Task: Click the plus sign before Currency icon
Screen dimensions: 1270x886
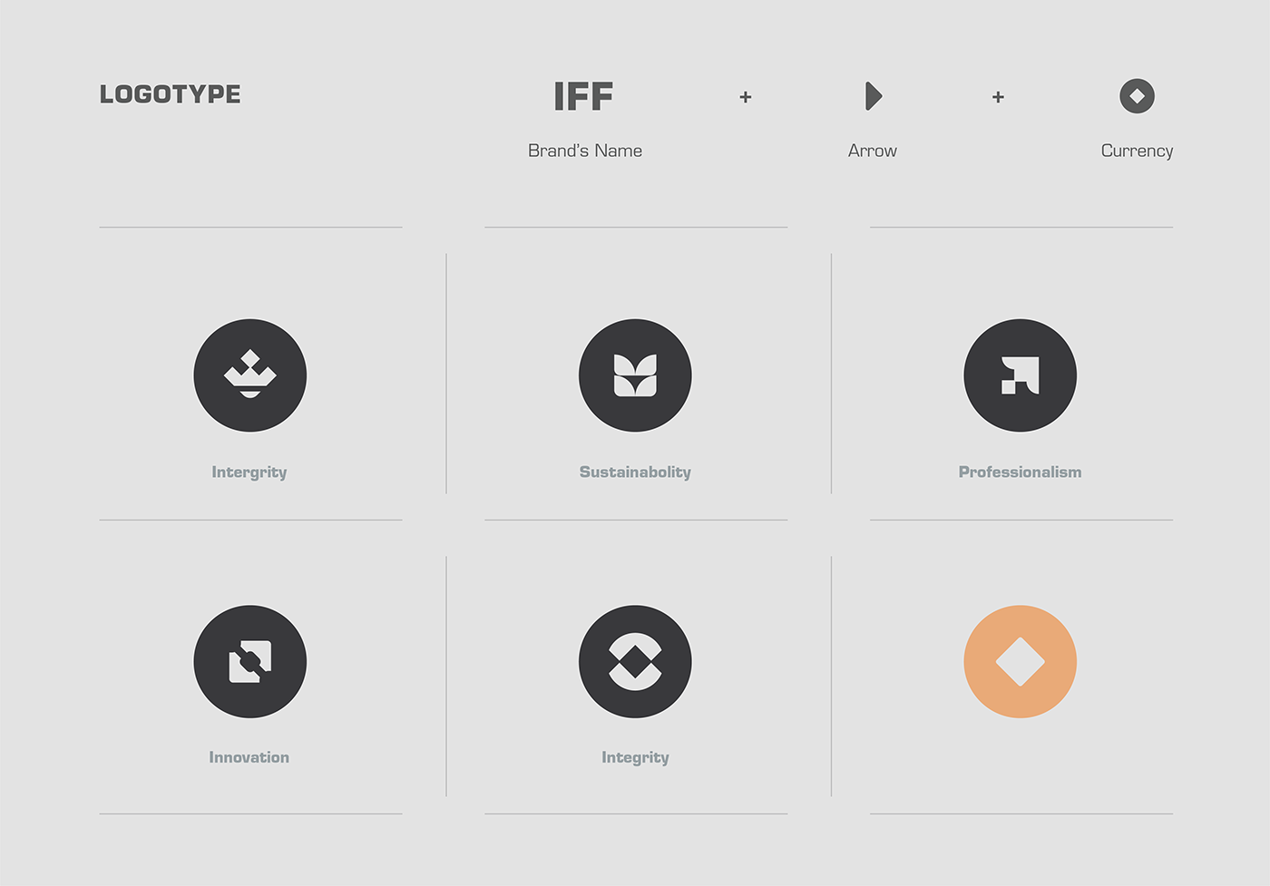Action: [998, 97]
